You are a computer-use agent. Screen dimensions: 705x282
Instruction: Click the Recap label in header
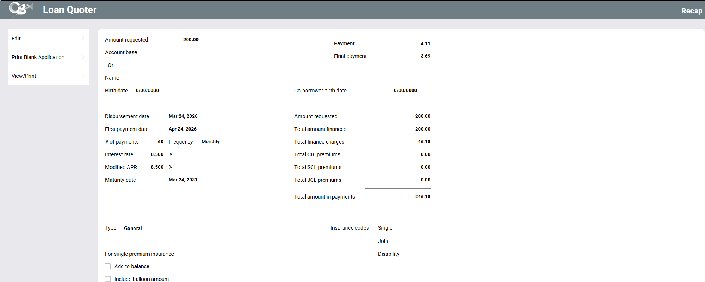point(691,11)
